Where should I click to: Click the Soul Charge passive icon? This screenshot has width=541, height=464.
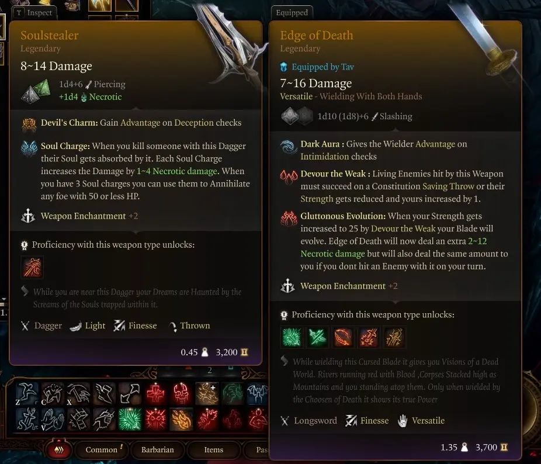pos(29,148)
